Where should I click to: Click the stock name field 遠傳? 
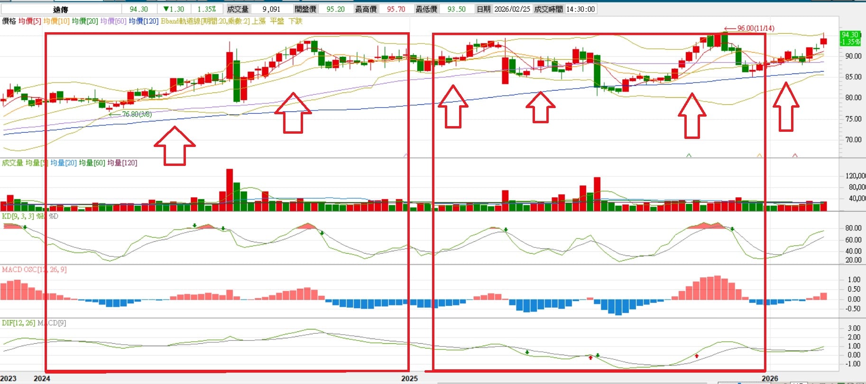61,9
